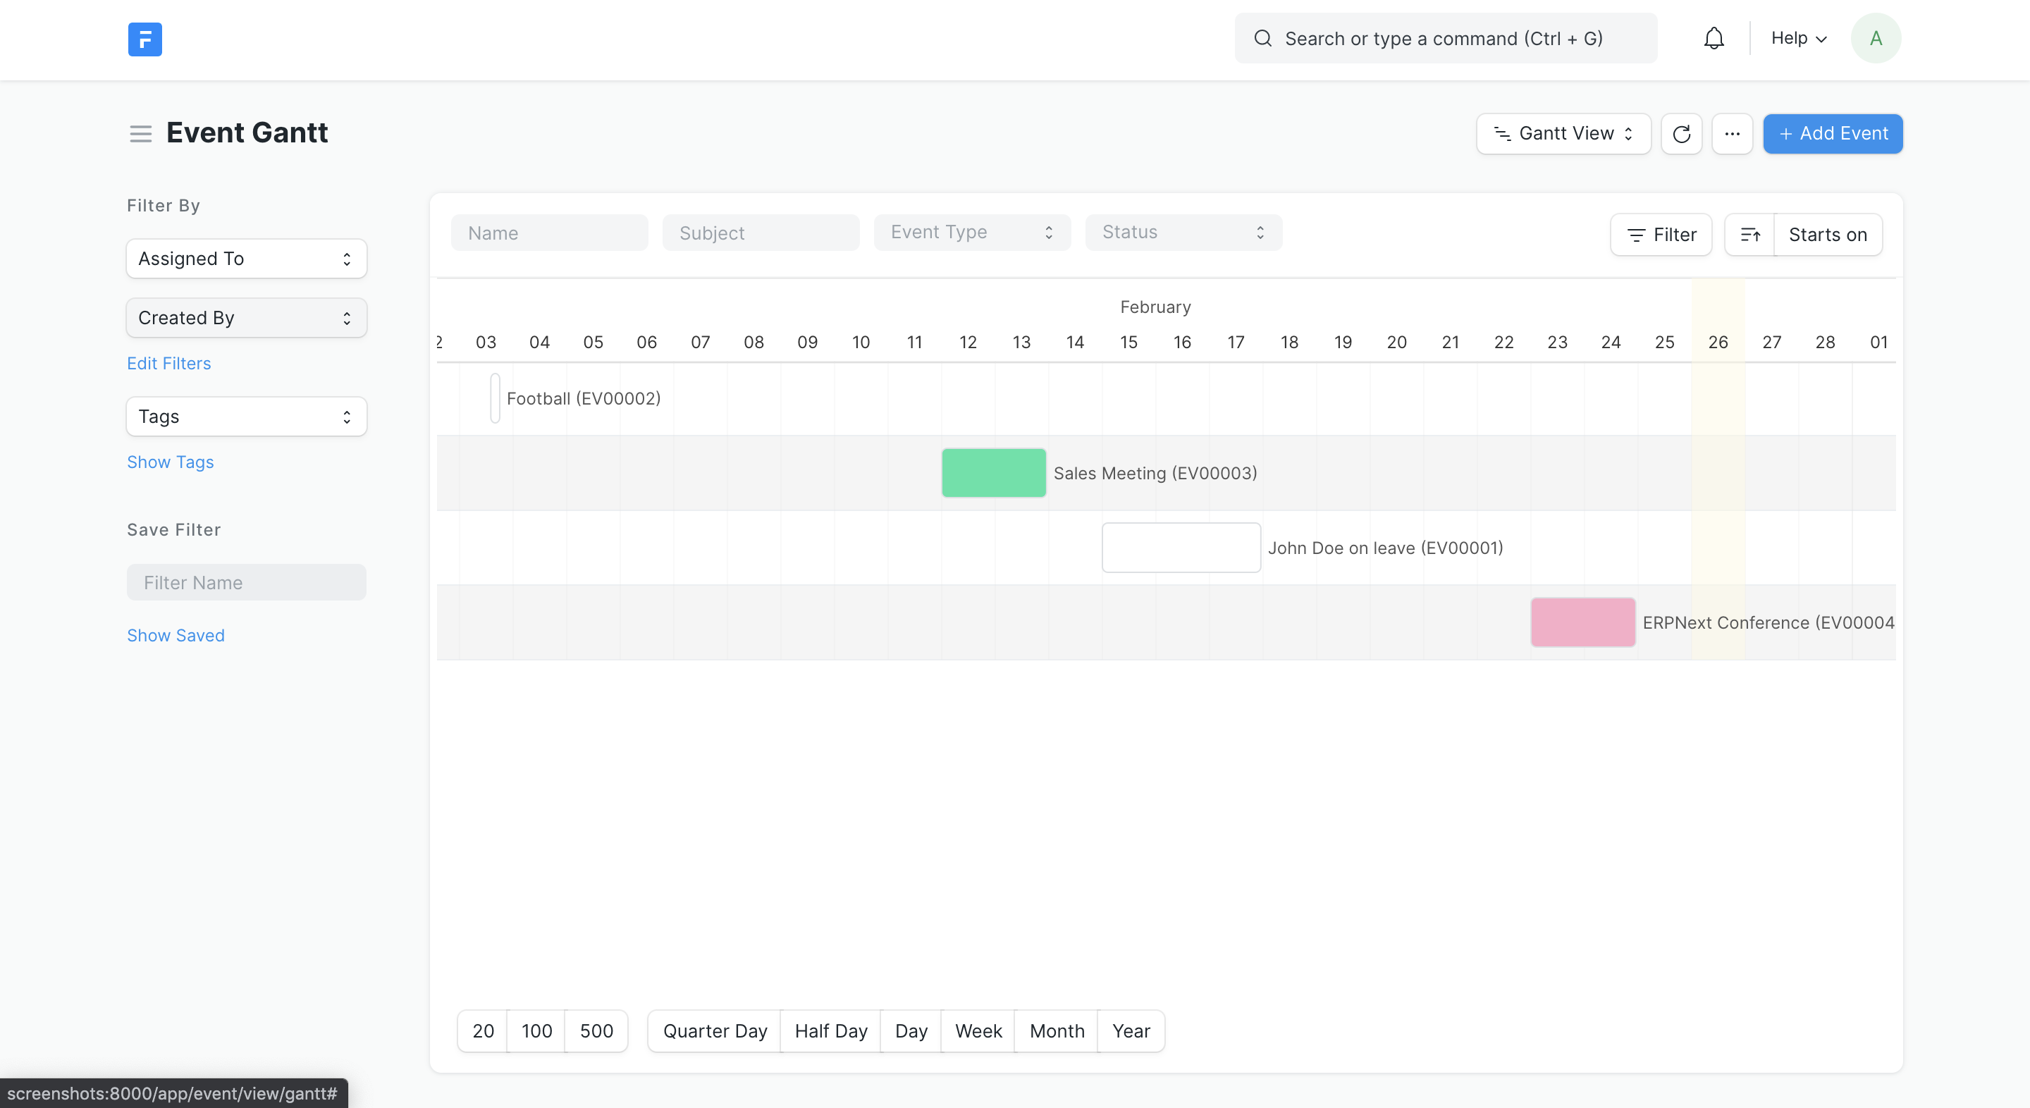Image resolution: width=2030 pixels, height=1108 pixels.
Task: Toggle the sidebar with the hamburger icon
Action: 140,134
